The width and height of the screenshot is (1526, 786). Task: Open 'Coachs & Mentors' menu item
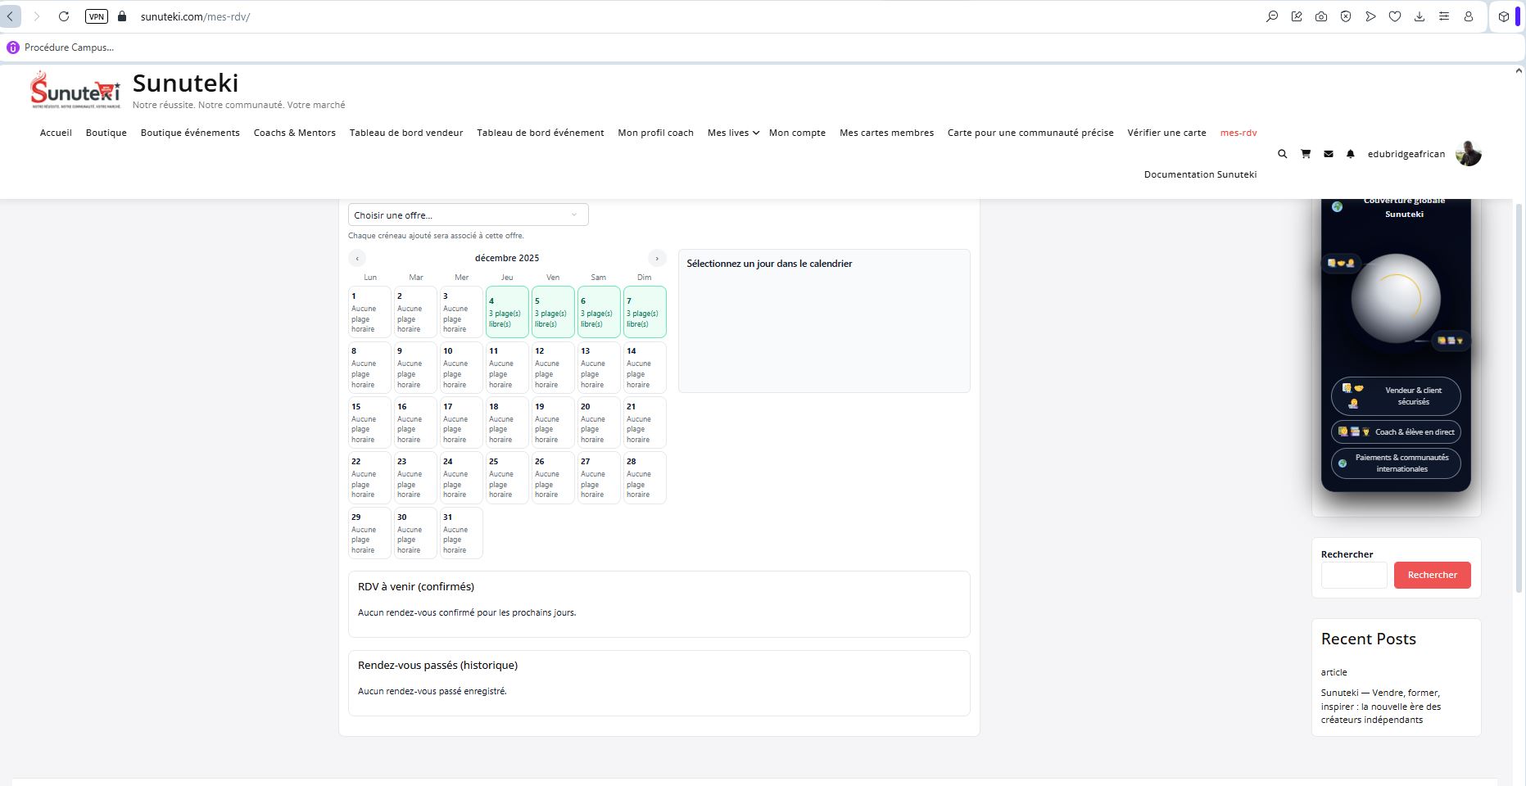click(294, 133)
